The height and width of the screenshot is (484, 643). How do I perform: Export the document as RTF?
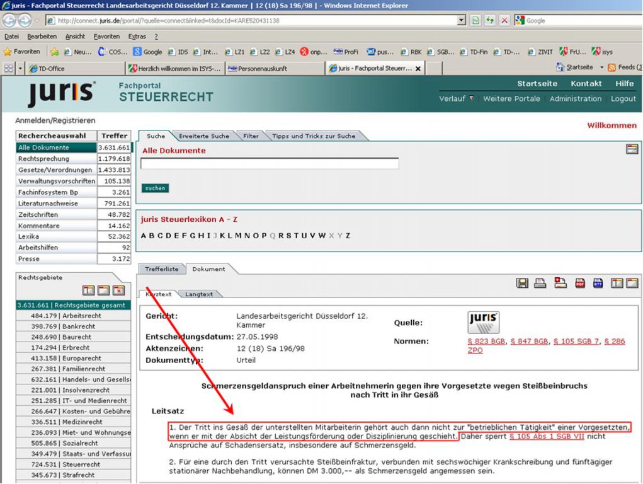(598, 283)
